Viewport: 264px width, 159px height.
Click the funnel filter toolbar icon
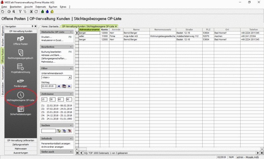20,12
